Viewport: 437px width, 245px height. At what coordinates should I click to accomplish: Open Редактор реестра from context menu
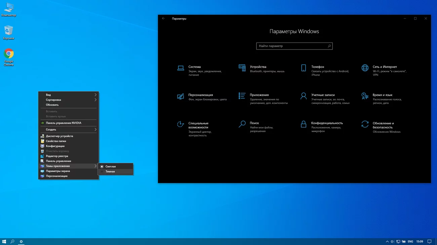pos(69,156)
